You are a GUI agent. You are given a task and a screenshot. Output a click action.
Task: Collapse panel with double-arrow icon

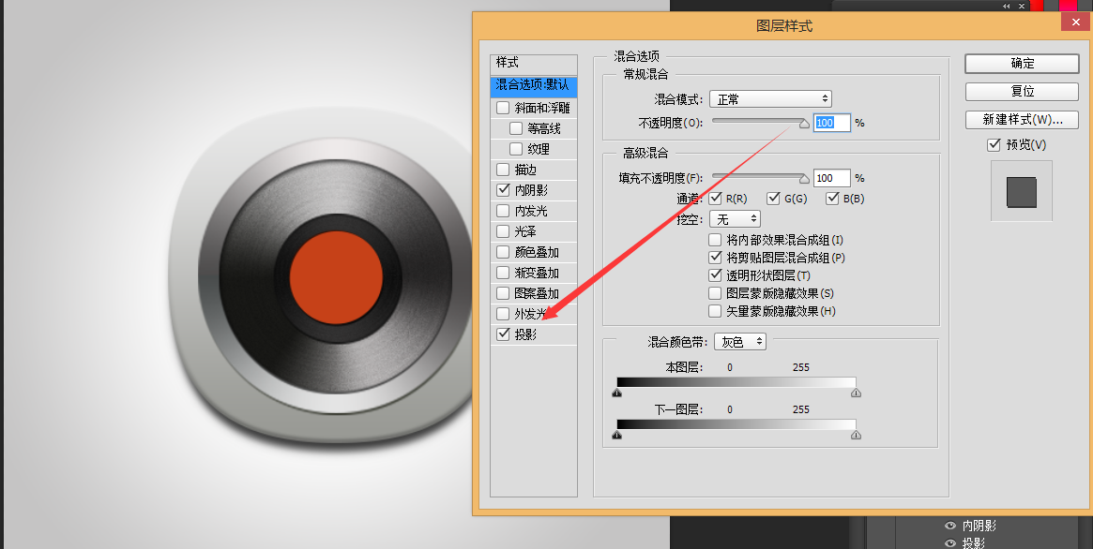pyautogui.click(x=1007, y=6)
